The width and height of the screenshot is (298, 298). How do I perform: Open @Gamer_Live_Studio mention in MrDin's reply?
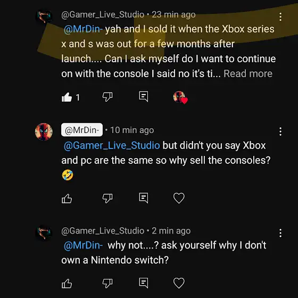click(112, 146)
